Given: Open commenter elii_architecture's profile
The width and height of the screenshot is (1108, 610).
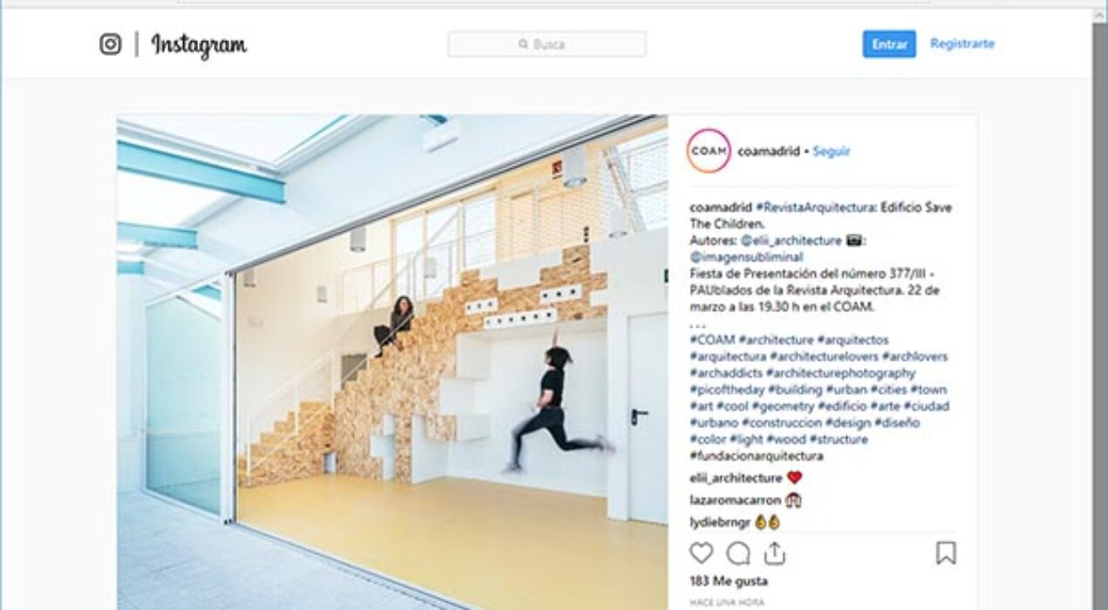Looking at the screenshot, I should (735, 478).
